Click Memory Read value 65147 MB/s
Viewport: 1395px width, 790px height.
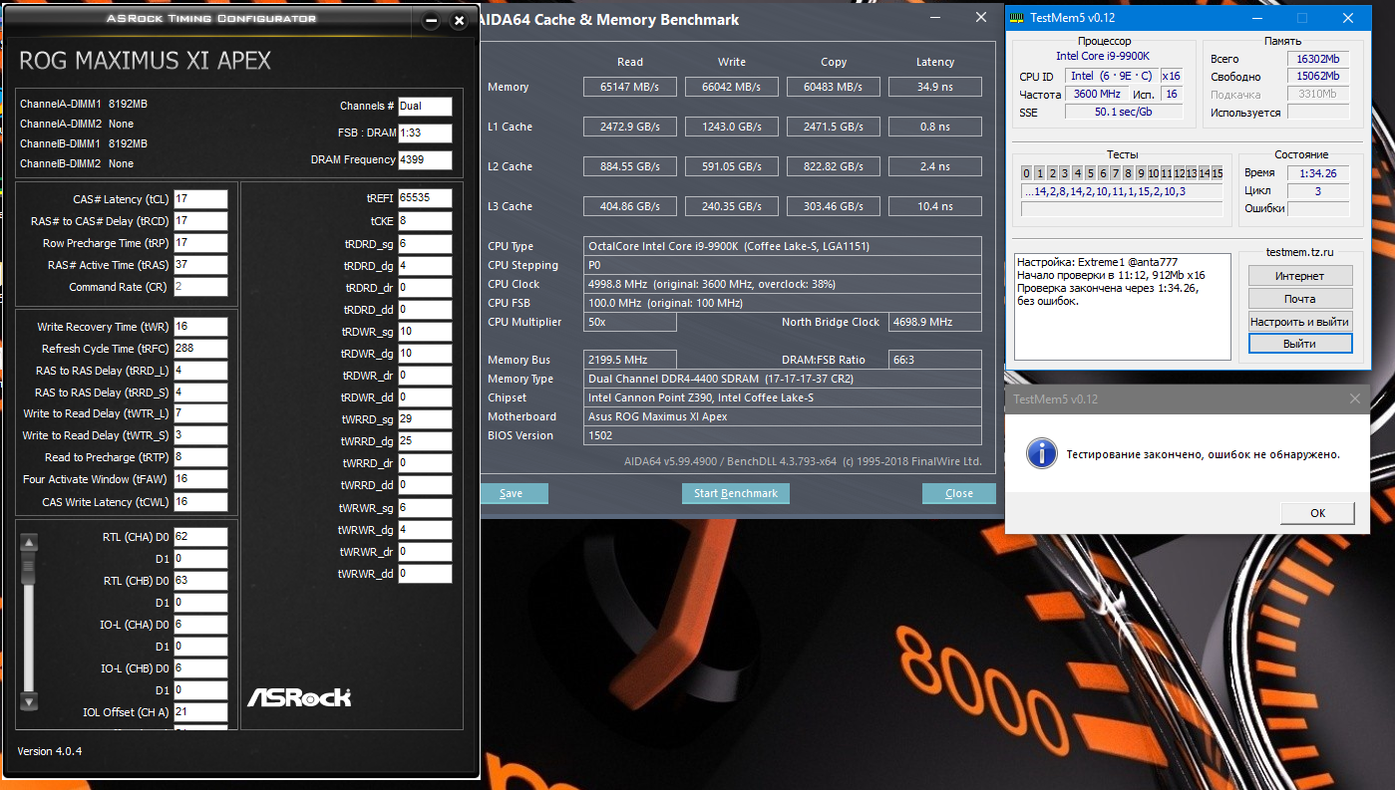[x=630, y=88]
